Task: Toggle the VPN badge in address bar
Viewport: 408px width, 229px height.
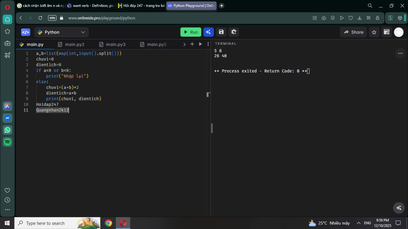Action: (x=52, y=18)
